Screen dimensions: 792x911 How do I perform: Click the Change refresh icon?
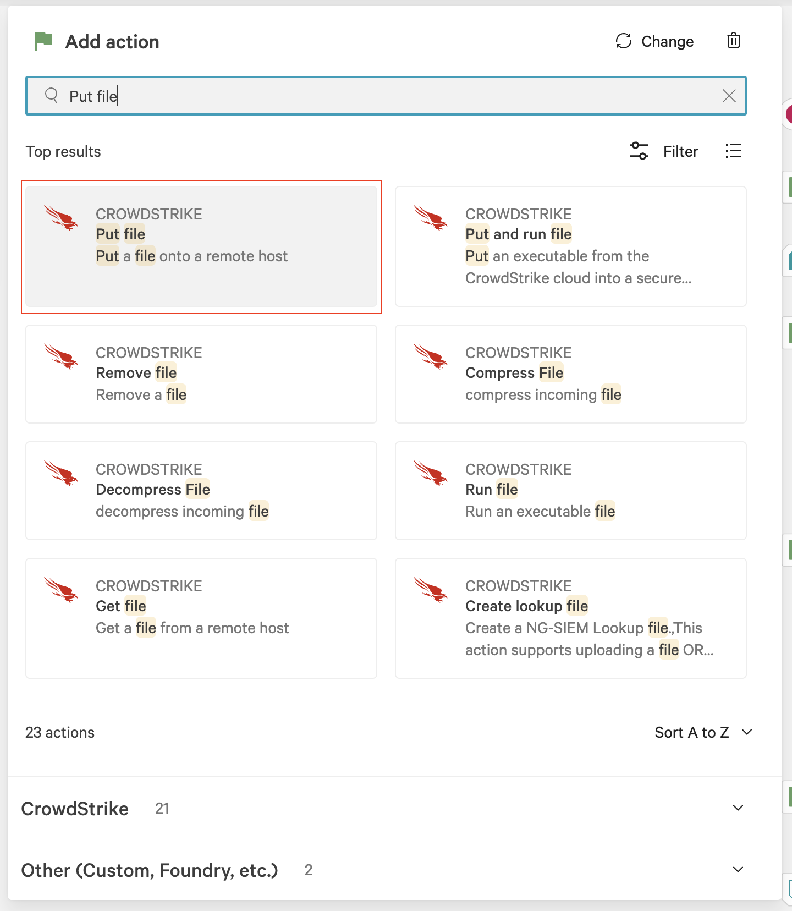click(624, 41)
